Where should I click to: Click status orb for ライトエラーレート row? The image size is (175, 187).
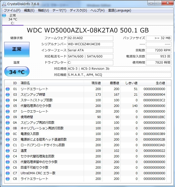click(8, 179)
